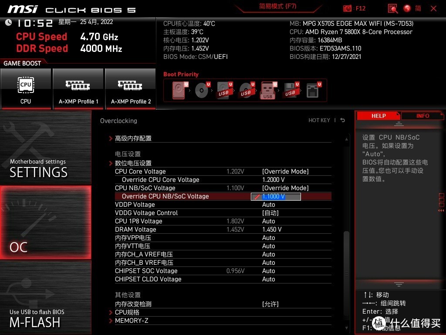446x335 pixels.
Task: Click the clock icon beside the time
Action: (x=8, y=22)
